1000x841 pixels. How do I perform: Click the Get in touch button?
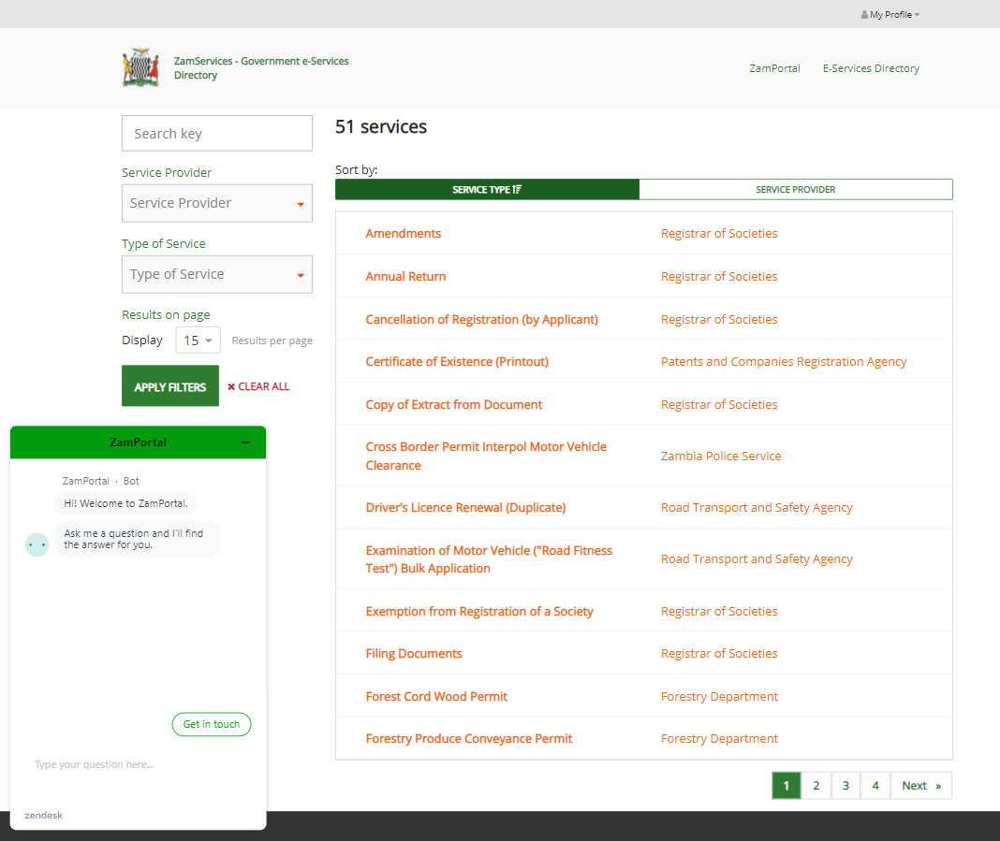point(211,724)
